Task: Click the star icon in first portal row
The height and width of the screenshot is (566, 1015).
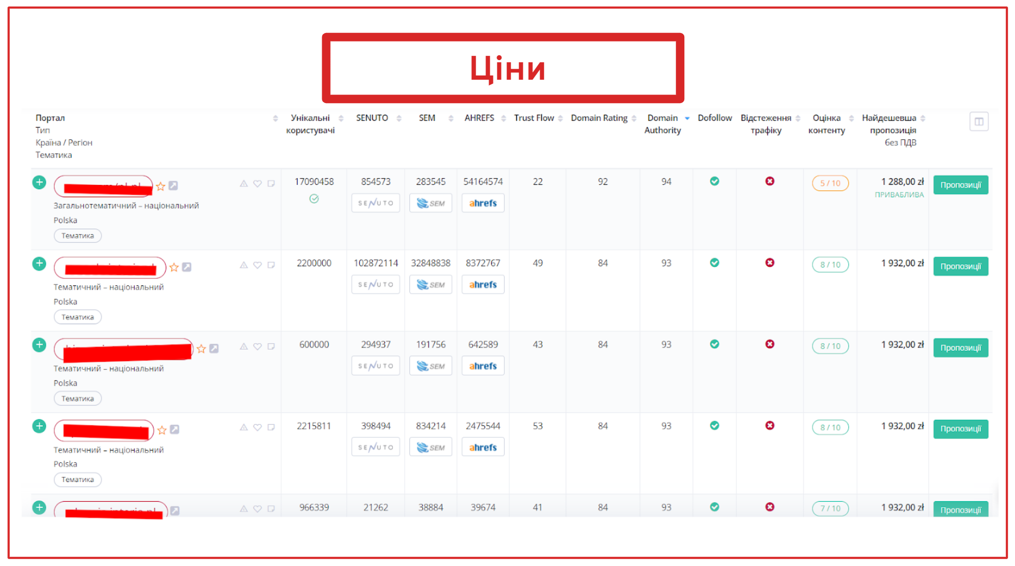Action: pyautogui.click(x=161, y=186)
